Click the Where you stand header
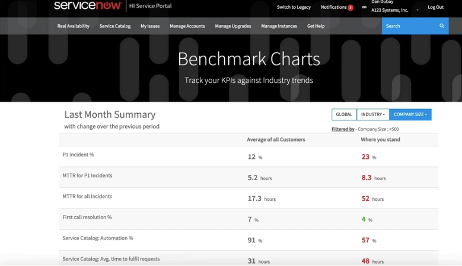This screenshot has height=266, width=462. click(380, 139)
